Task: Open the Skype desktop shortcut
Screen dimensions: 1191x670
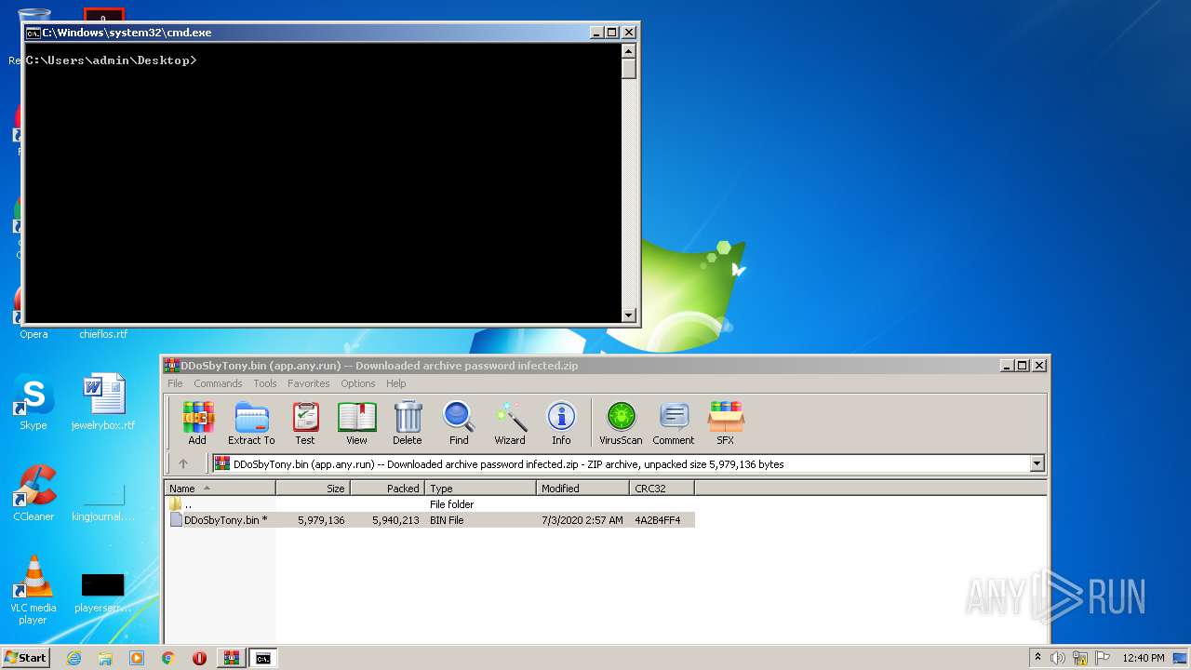Action: pos(33,403)
